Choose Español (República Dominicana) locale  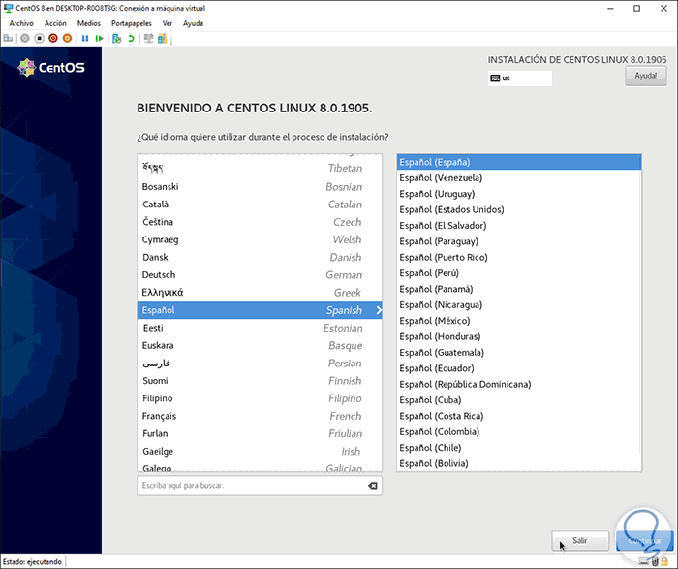(x=519, y=384)
